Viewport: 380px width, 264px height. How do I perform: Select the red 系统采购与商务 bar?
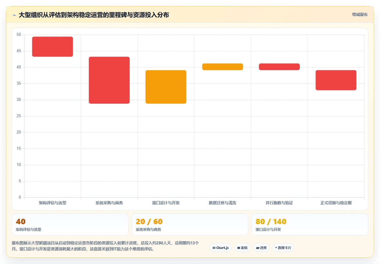[x=109, y=80]
